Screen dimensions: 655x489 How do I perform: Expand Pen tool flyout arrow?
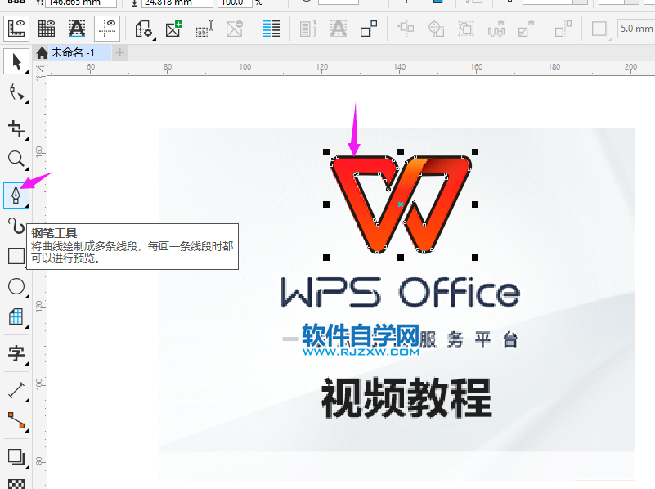tap(27, 205)
